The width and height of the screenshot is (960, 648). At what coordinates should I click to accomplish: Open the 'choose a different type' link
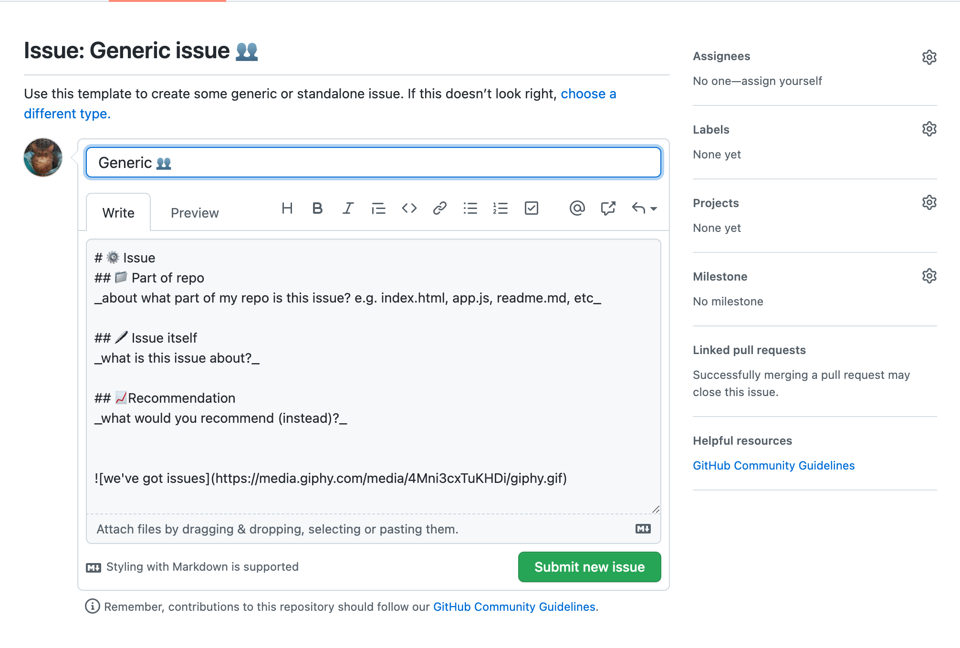(589, 94)
